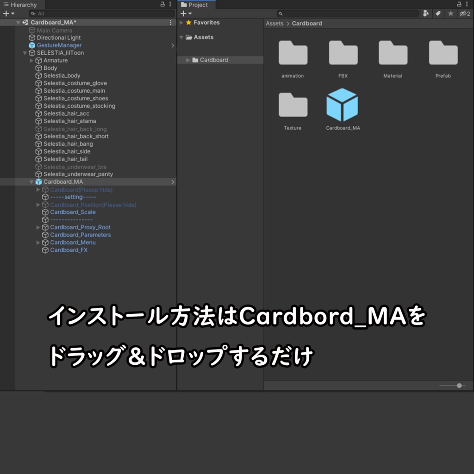The image size is (474, 474).
Task: Click the star icon to search favorites
Action: tap(450, 13)
